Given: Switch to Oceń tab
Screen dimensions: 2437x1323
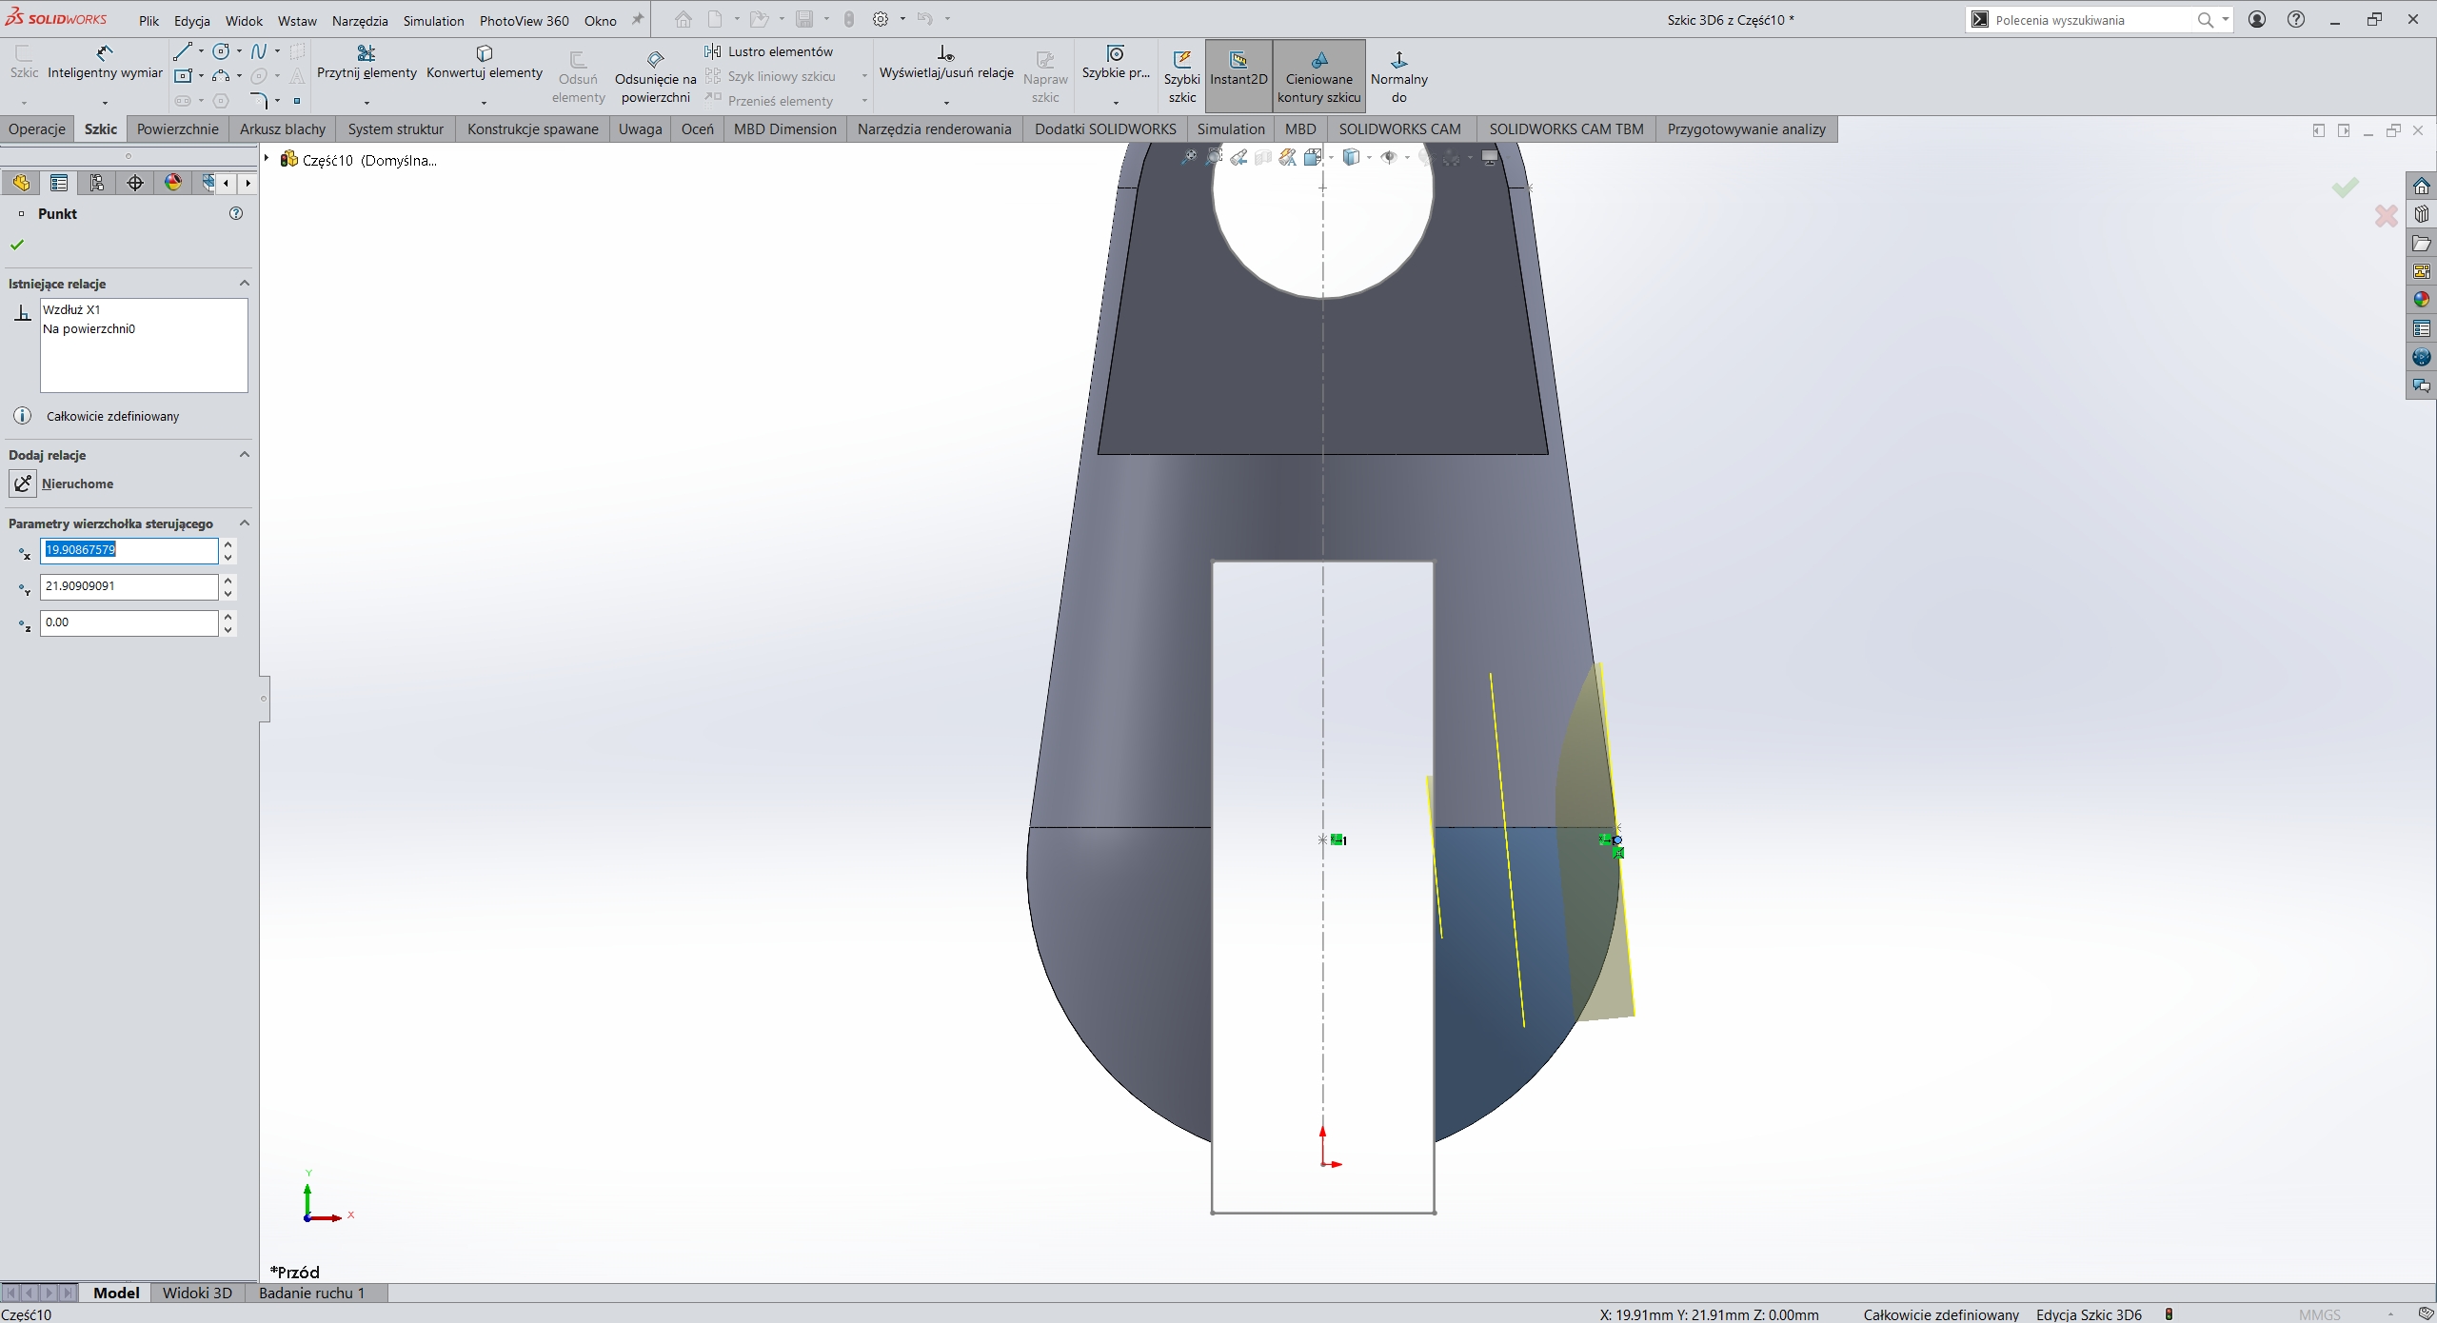Looking at the screenshot, I should [x=697, y=128].
